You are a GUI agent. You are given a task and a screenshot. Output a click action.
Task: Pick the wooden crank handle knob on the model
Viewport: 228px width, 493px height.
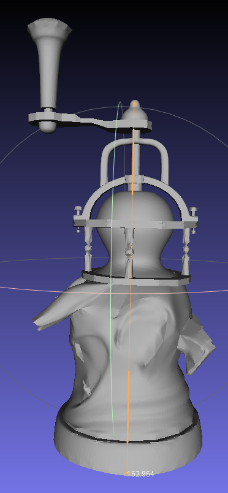pyautogui.click(x=50, y=64)
